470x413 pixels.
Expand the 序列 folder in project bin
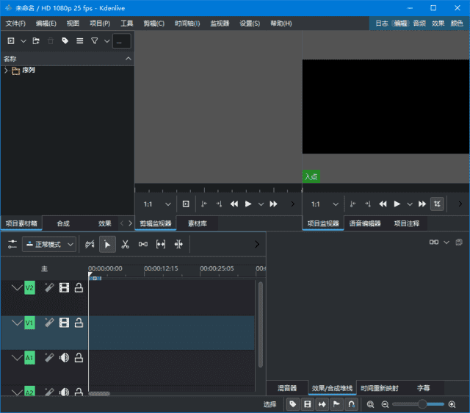pyautogui.click(x=7, y=71)
